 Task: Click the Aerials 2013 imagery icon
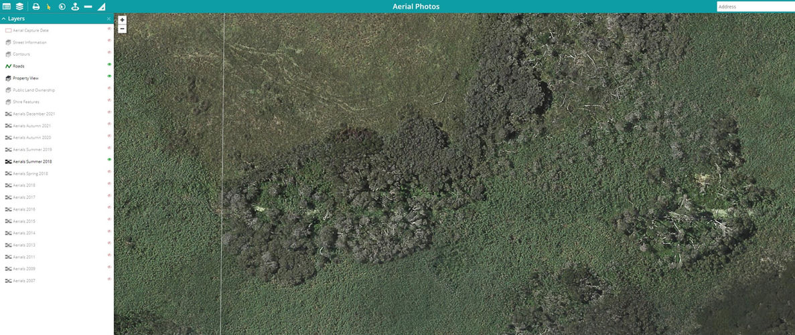8,245
